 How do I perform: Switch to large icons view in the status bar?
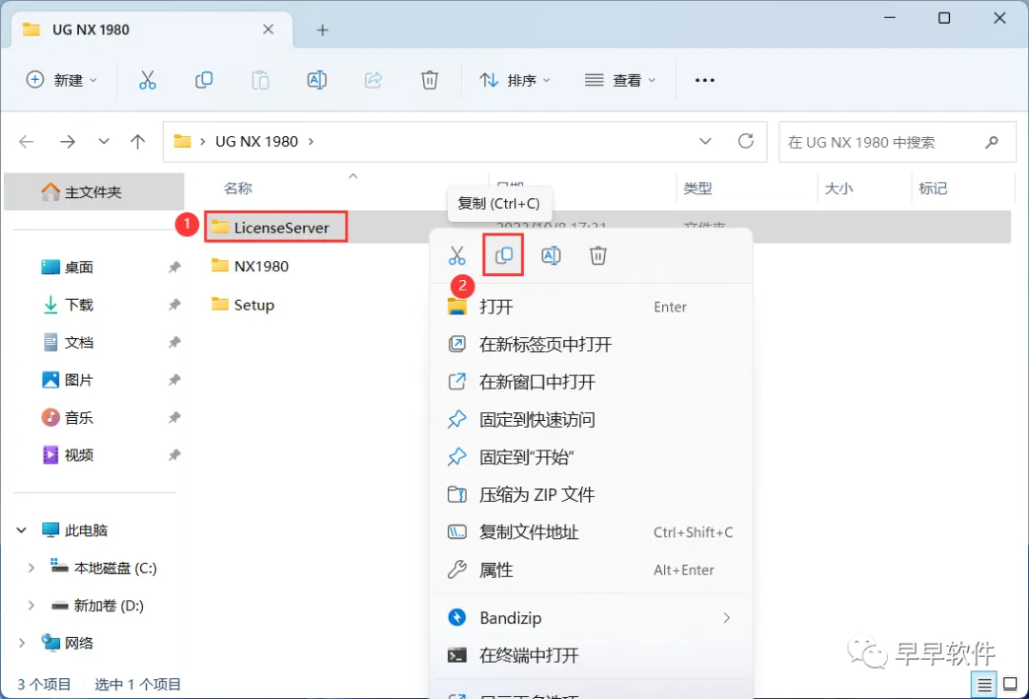tap(1011, 684)
